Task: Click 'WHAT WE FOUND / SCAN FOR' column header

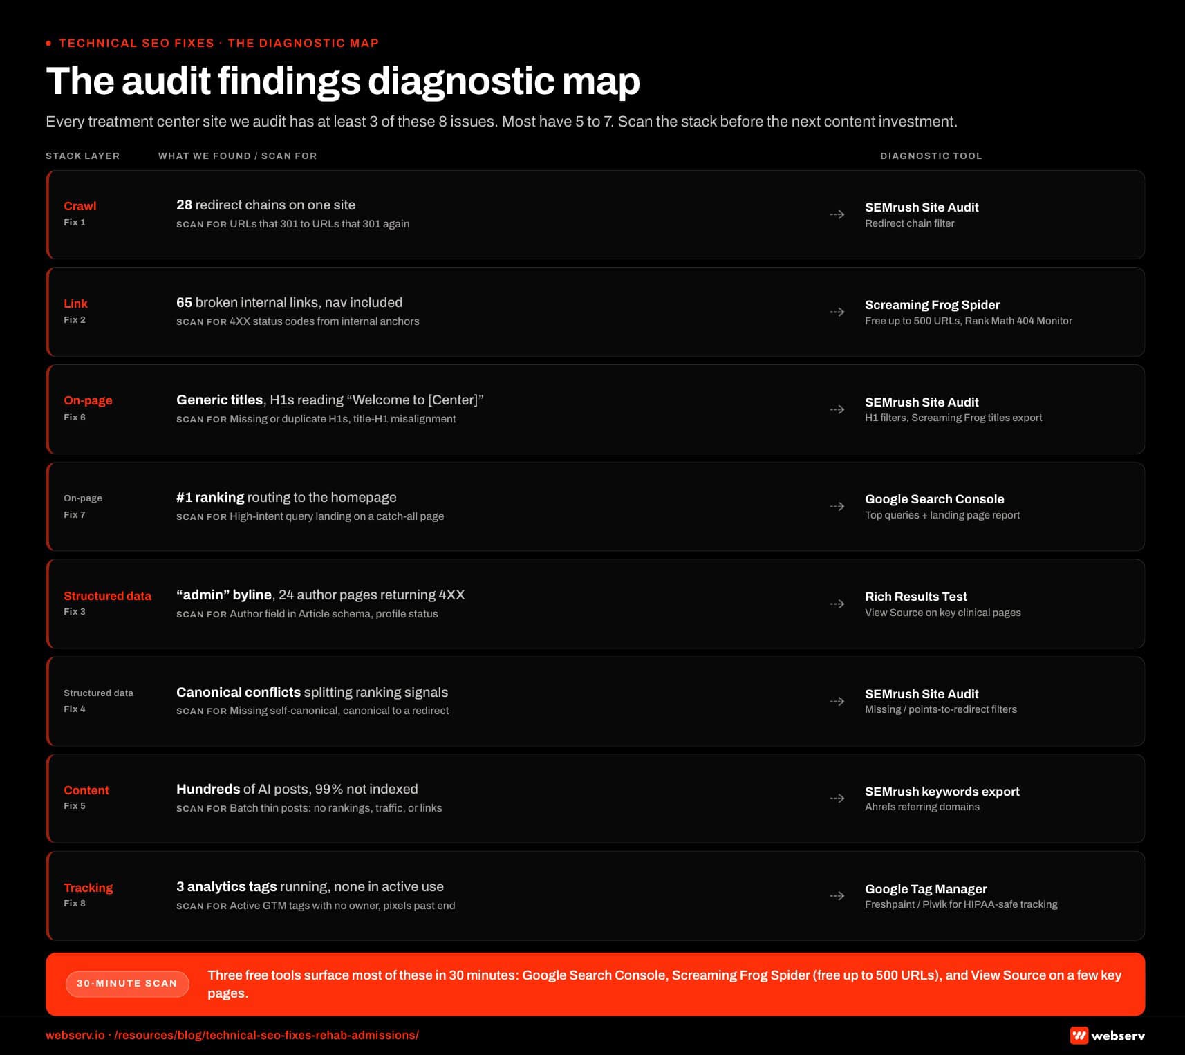Action: coord(238,156)
